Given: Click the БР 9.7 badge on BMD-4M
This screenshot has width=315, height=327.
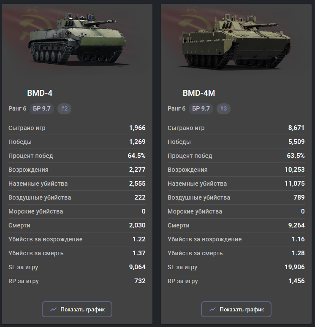Looking at the screenshot, I should tap(201, 108).
